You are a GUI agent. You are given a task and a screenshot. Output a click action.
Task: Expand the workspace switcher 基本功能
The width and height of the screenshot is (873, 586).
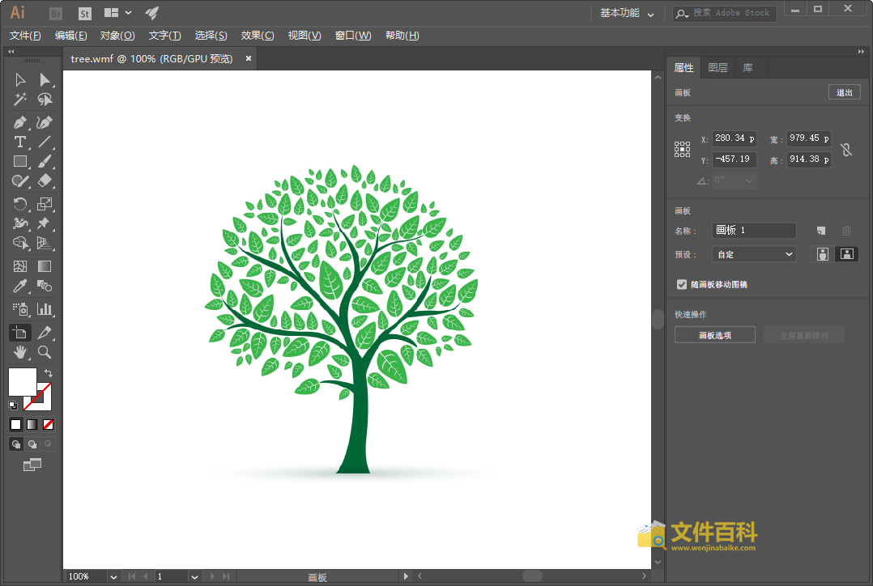(x=627, y=13)
